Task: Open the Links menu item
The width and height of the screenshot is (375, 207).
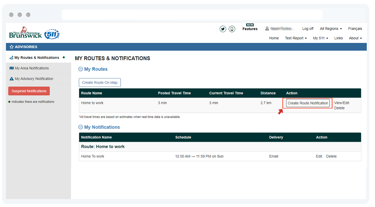Action: (338, 38)
